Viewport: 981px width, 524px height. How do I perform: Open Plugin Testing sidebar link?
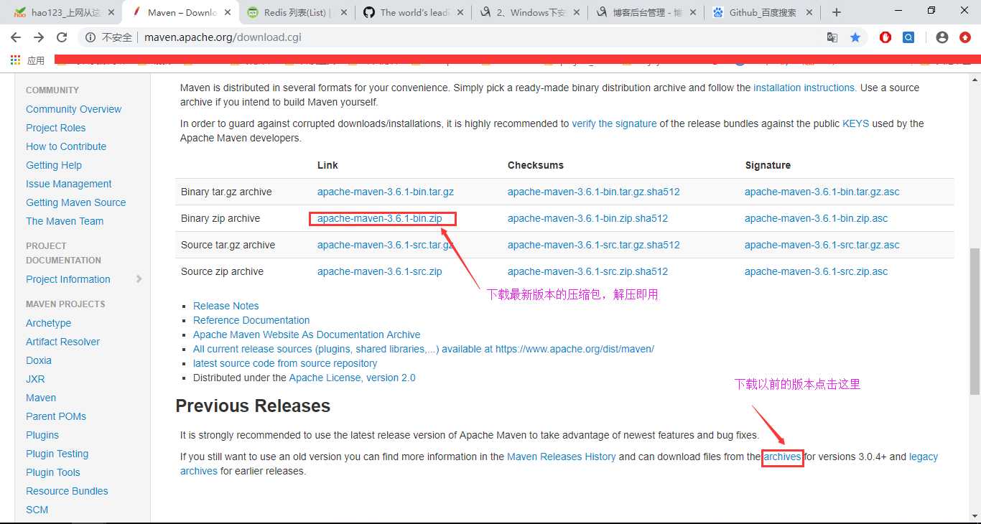57,454
